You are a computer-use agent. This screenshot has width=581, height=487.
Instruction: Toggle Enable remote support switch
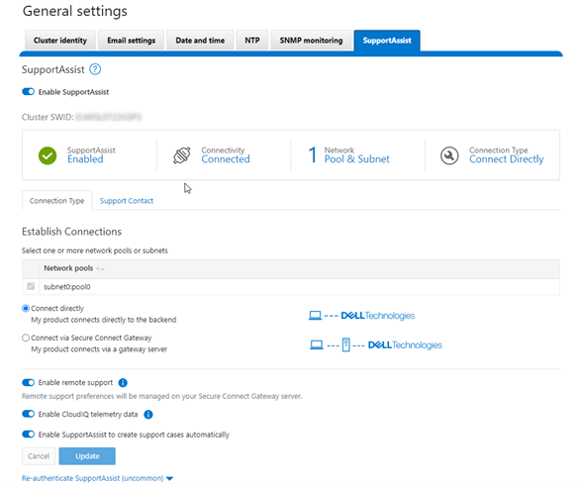coord(28,382)
